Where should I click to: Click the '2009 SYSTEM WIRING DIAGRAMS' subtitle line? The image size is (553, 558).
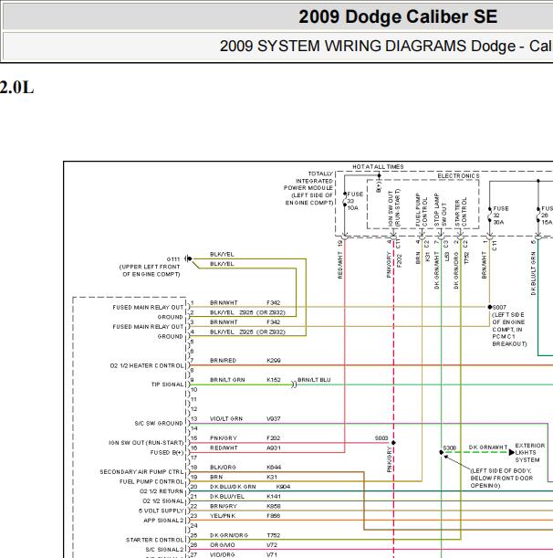click(x=386, y=47)
